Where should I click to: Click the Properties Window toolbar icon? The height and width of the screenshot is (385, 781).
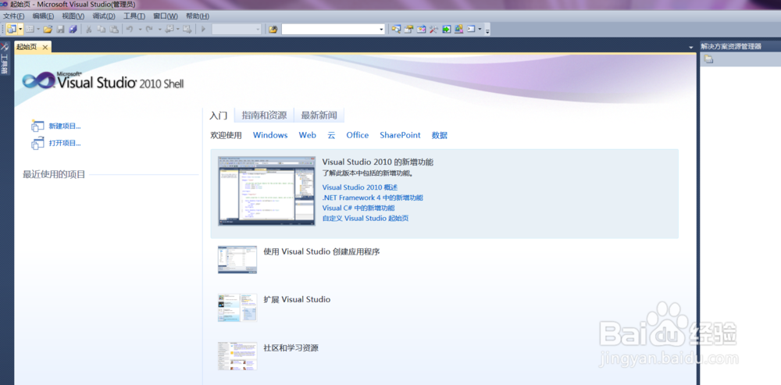(x=408, y=30)
